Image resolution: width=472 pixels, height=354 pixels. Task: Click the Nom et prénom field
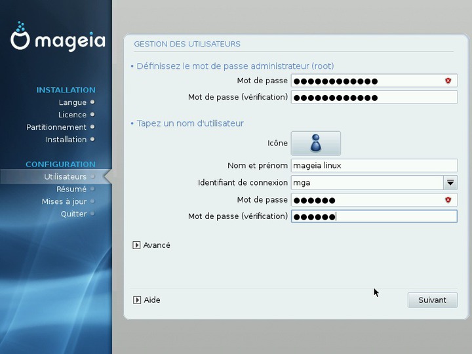click(374, 166)
